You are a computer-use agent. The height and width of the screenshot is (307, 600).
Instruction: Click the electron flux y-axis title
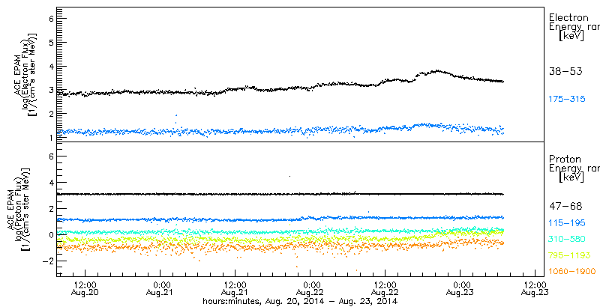pos(27,73)
